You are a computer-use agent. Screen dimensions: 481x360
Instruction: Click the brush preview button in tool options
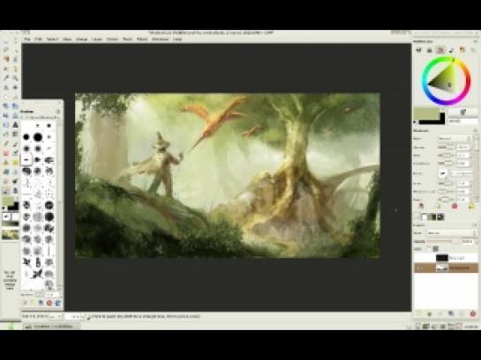tap(442, 173)
